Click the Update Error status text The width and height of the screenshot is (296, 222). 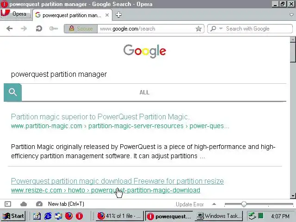pos(190,204)
